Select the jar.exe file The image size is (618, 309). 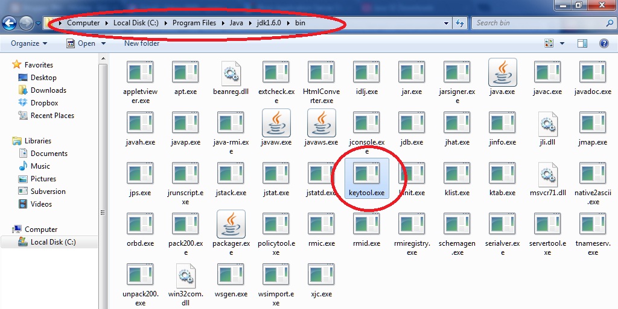coord(412,78)
